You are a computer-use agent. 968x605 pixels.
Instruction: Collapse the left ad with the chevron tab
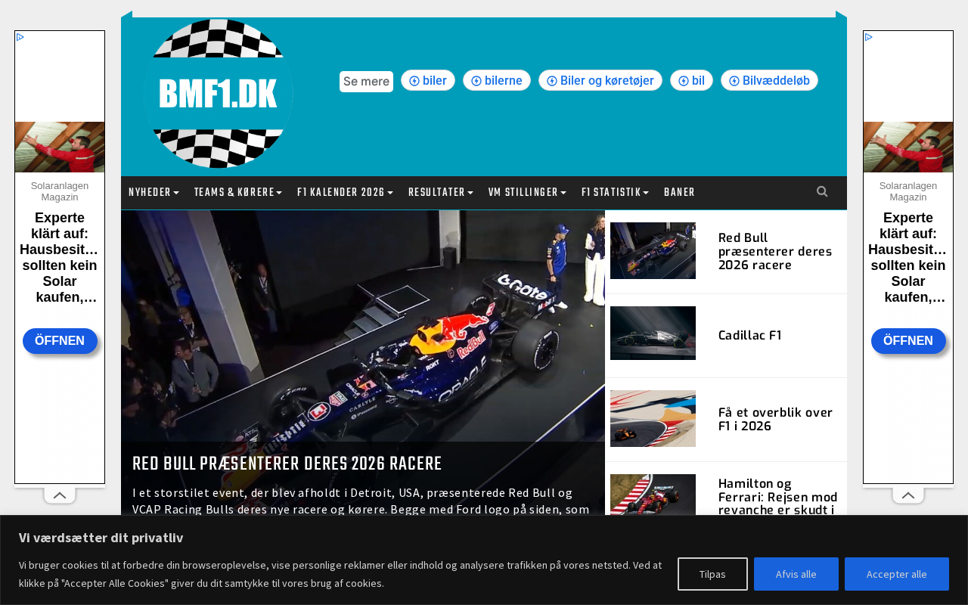pyautogui.click(x=60, y=495)
